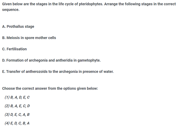This screenshot has width=180, height=128.
Task: Click statement C, Fertilisation
Action: (x=14, y=49)
